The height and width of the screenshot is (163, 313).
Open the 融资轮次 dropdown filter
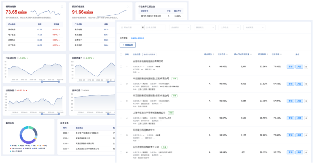[204, 27]
